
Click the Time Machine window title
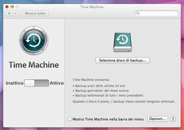[x=92, y=7]
